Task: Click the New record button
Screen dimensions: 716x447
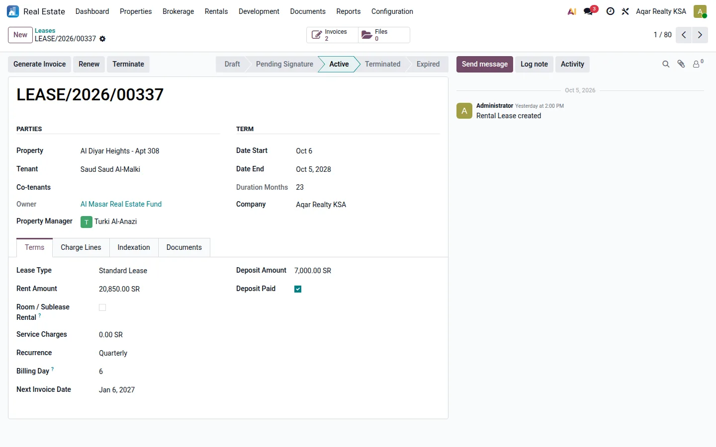Action: (x=20, y=35)
